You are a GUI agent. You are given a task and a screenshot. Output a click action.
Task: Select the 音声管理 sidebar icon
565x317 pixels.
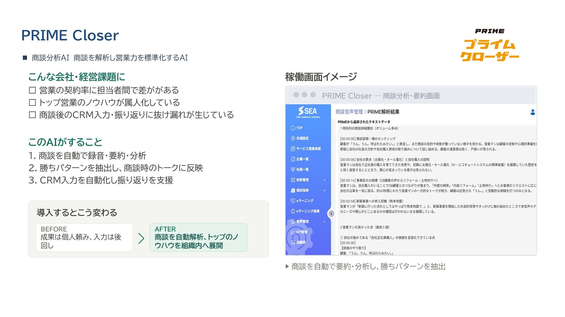pos(293,222)
